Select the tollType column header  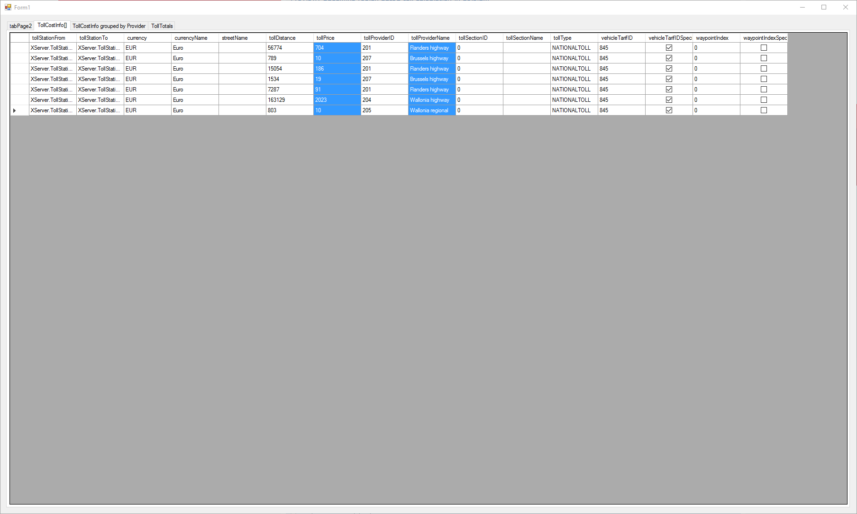click(x=574, y=38)
